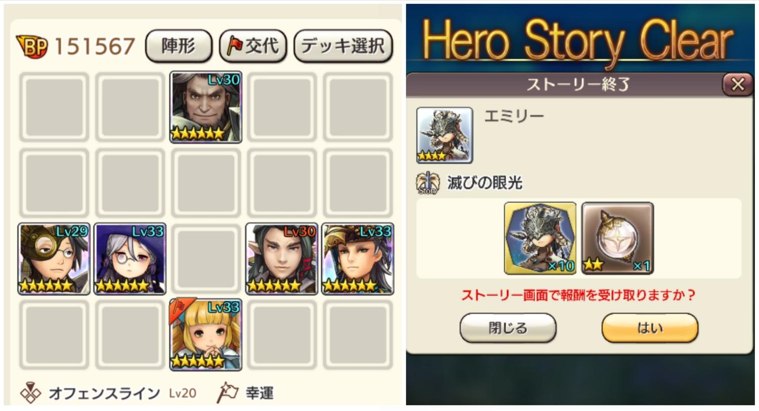Open the 陣形 formation button
The image size is (759, 411).
click(x=178, y=46)
